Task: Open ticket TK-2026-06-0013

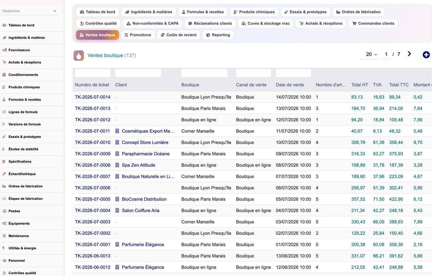Action: click(x=93, y=256)
